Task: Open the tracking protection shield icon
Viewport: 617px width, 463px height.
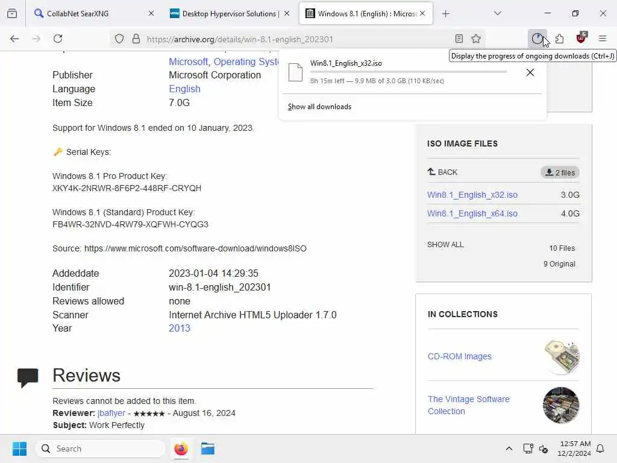Action: tap(119, 39)
